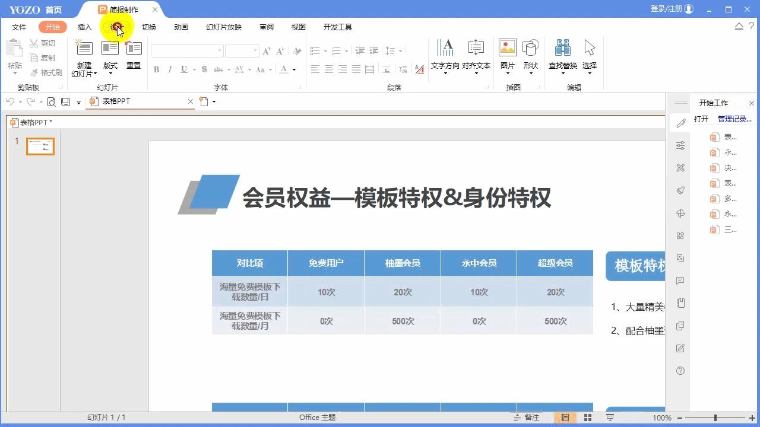Toggle bold formatting
This screenshot has width=760, height=427.
pyautogui.click(x=156, y=69)
